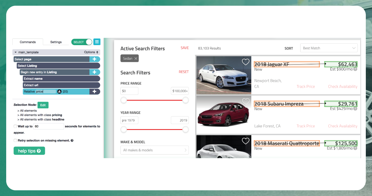372x196 pixels.
Task: Click the 2018 Maserati Quattroporte headline
Action: [x=287, y=143]
